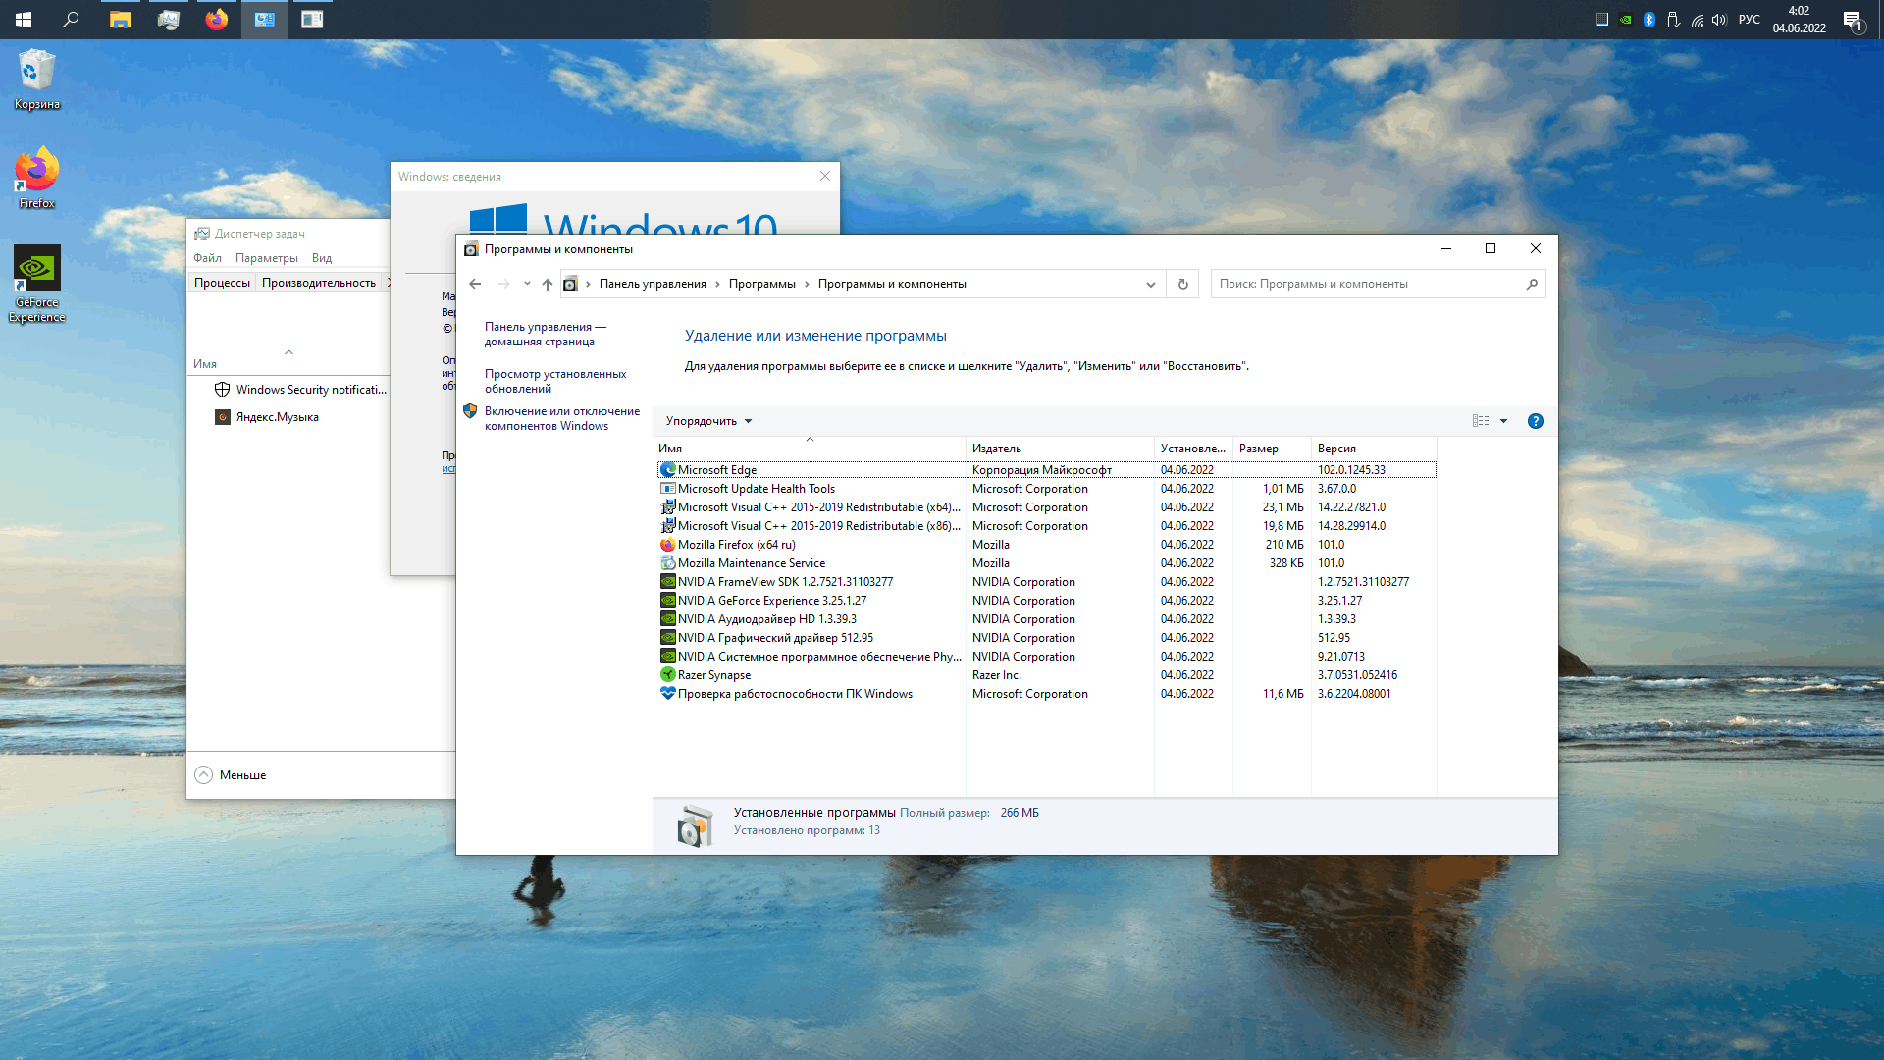Viewport: 1884px width, 1060px height.
Task: Open the Упорядочить dropdown
Action: [x=708, y=421]
